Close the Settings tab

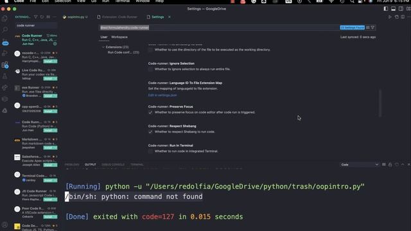[170, 17]
